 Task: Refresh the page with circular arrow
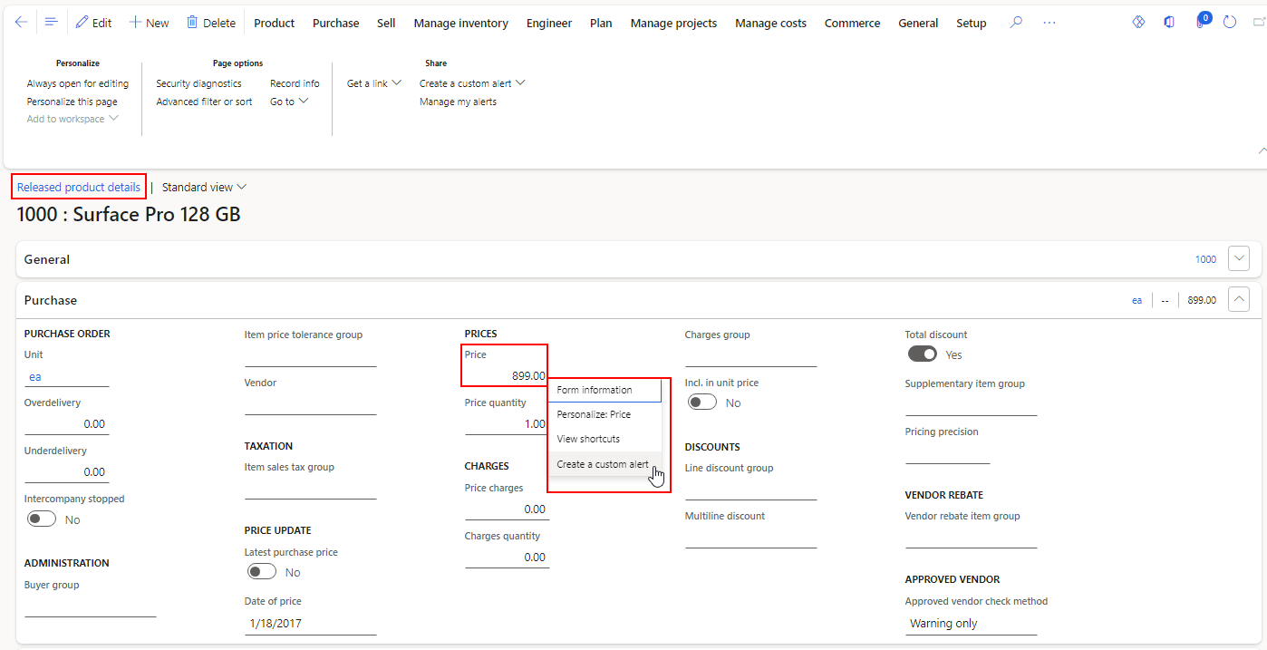(x=1230, y=23)
